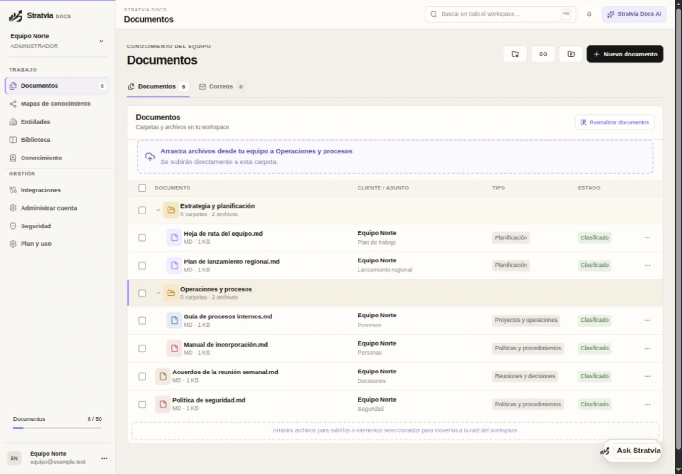Open the Ask Stratvia chat button
682x474 pixels.
click(x=632, y=451)
